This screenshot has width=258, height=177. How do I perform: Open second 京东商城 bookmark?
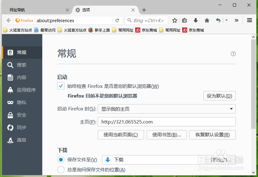point(193,30)
